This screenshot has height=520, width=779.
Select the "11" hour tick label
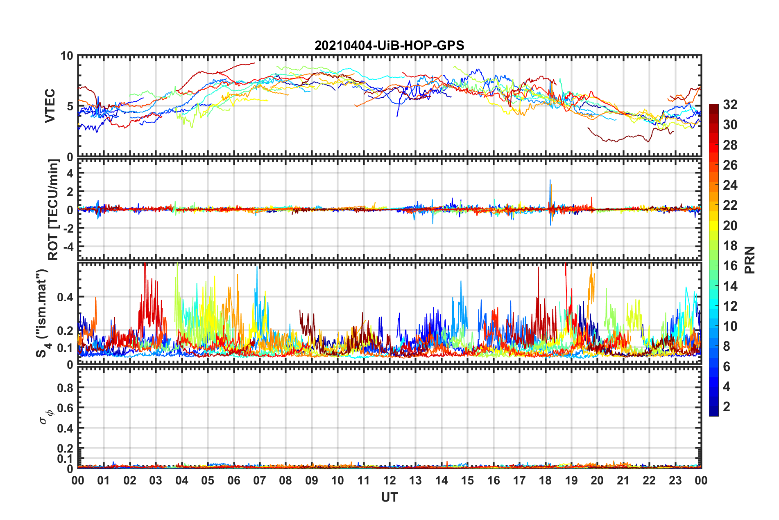364,480
